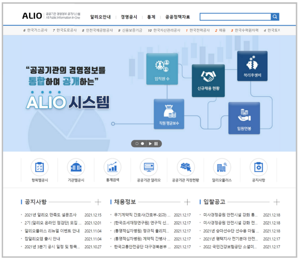
Task: Click ranked keyword 한국도로공사
Action: point(66,30)
